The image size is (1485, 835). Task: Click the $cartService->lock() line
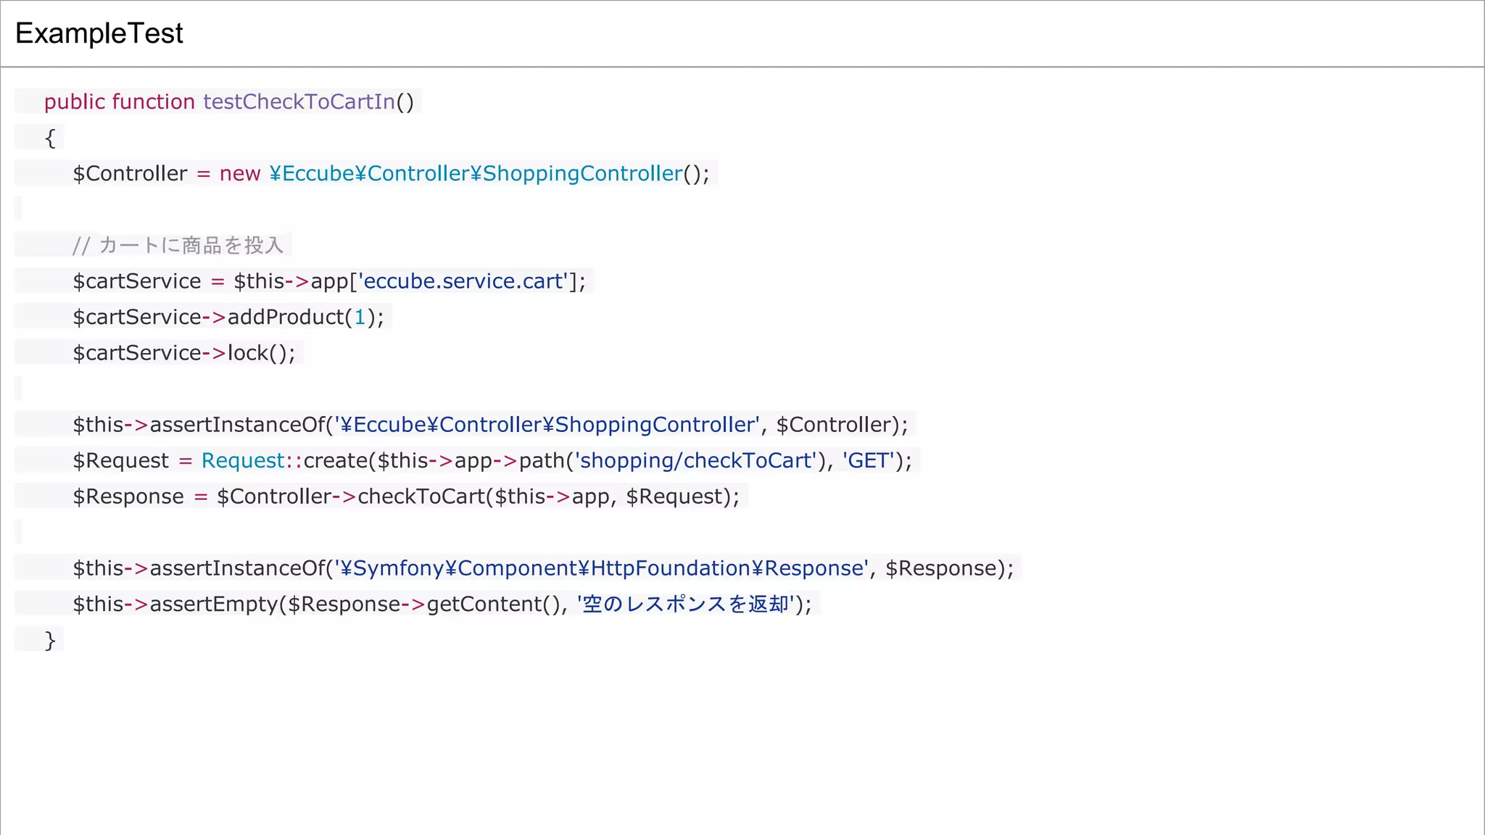point(184,353)
